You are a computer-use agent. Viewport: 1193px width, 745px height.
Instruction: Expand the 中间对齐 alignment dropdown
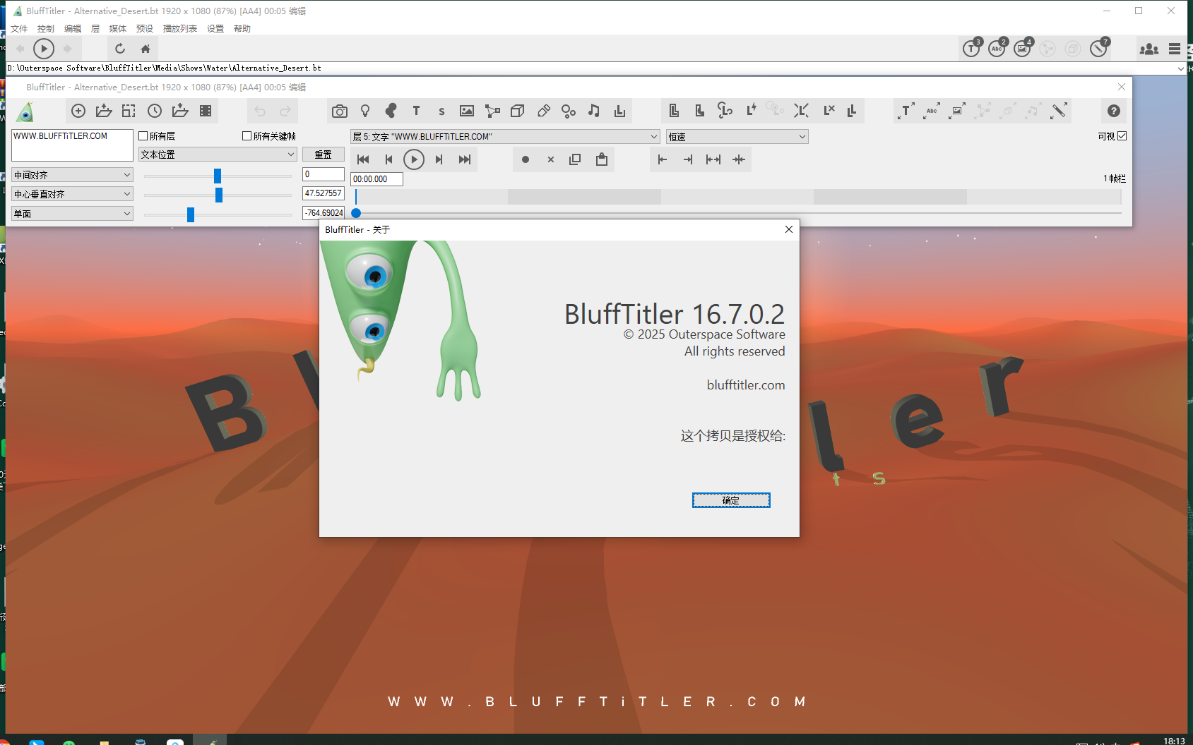72,174
